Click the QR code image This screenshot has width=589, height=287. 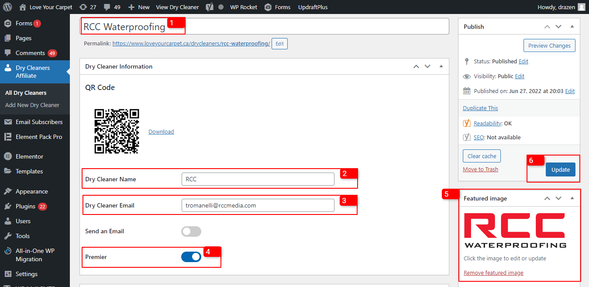117,131
